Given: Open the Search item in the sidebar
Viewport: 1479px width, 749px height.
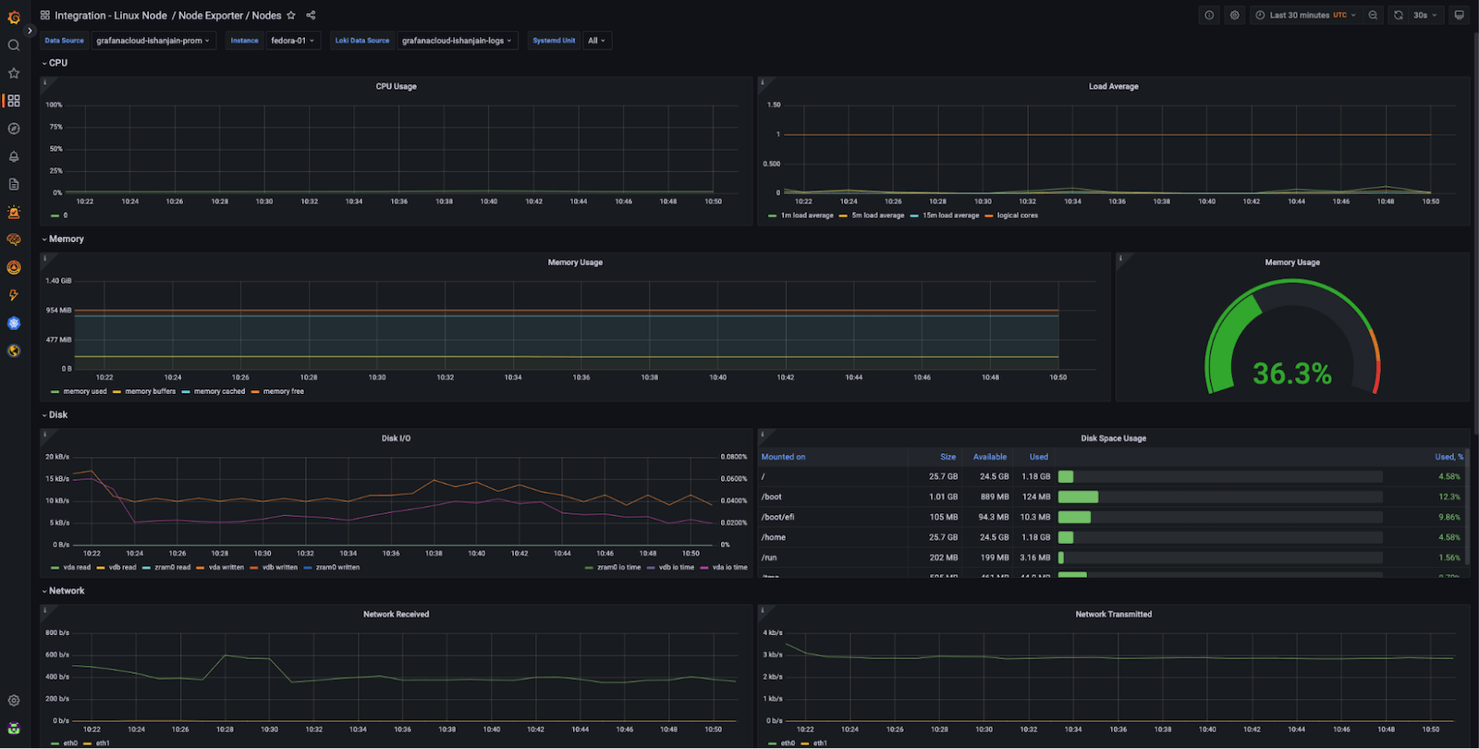Looking at the screenshot, I should point(14,45).
